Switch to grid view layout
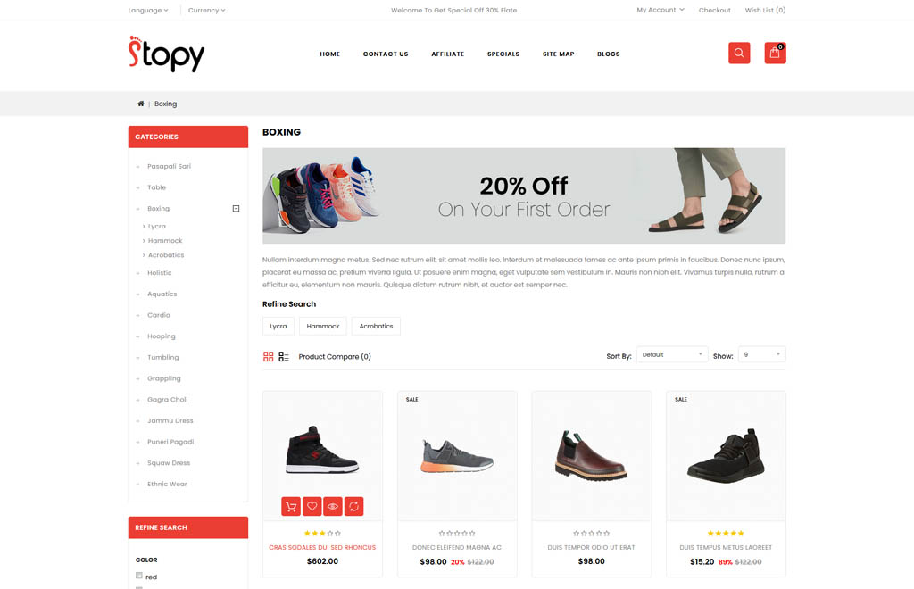Viewport: 914px width, 589px height. point(268,357)
